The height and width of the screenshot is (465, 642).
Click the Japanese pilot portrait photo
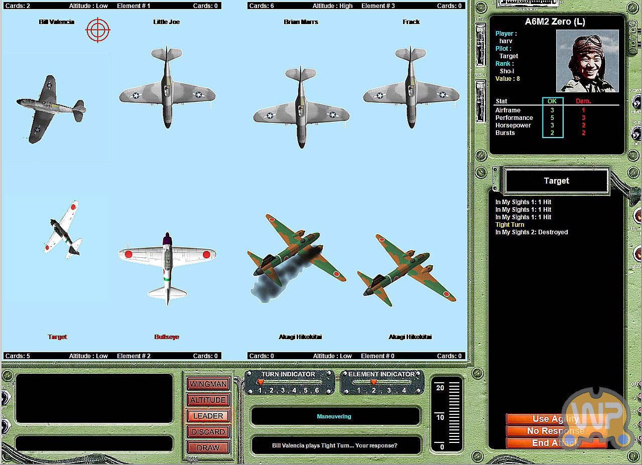[x=587, y=61]
